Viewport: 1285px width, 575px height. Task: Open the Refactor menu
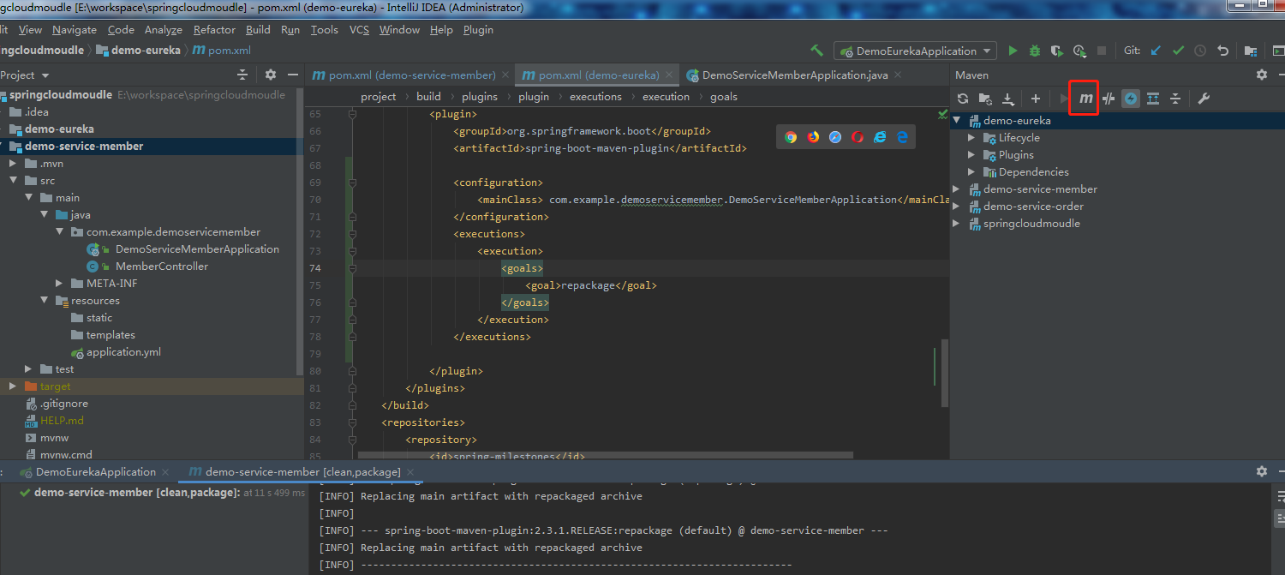(214, 29)
